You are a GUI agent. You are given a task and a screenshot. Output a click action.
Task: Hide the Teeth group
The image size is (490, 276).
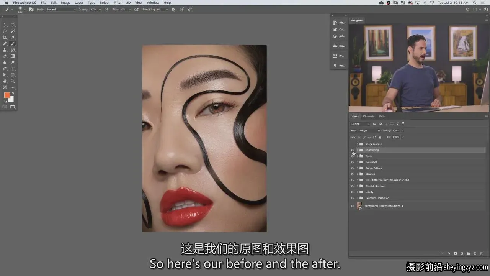click(x=352, y=156)
